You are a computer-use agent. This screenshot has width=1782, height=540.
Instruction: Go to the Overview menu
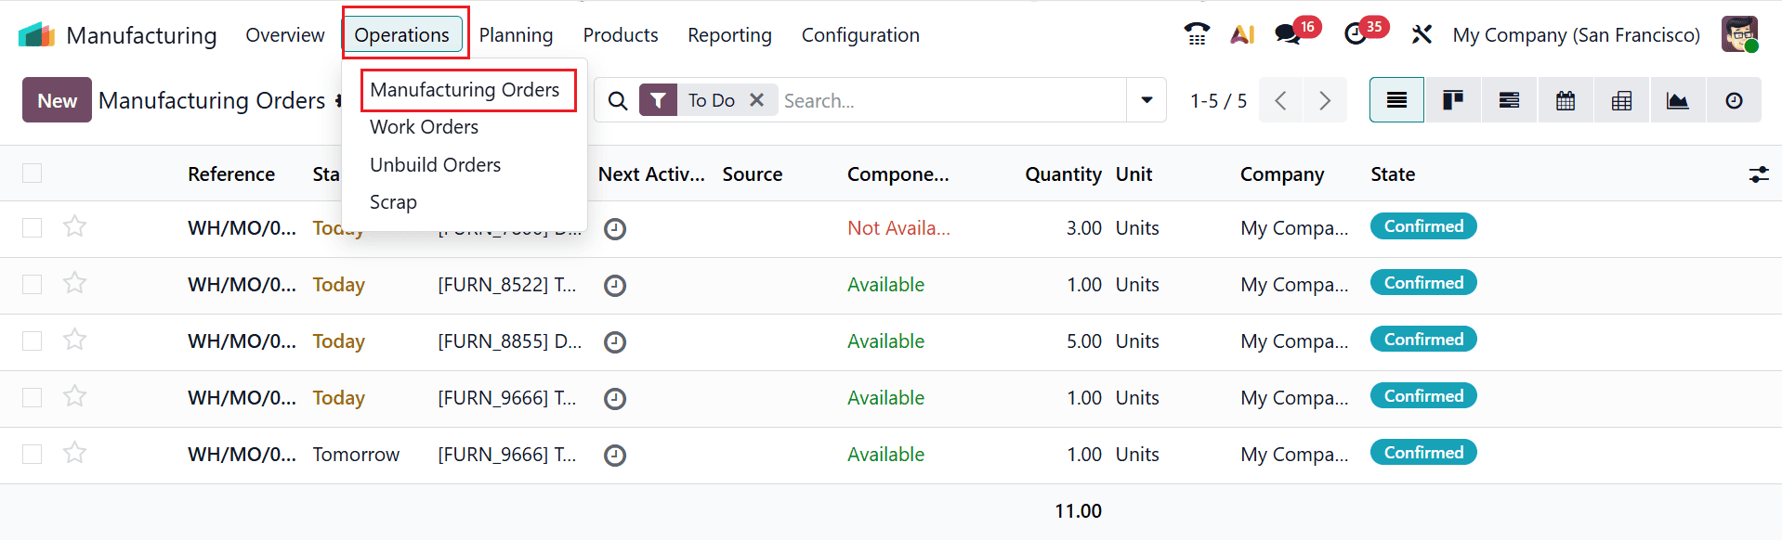pyautogui.click(x=285, y=35)
